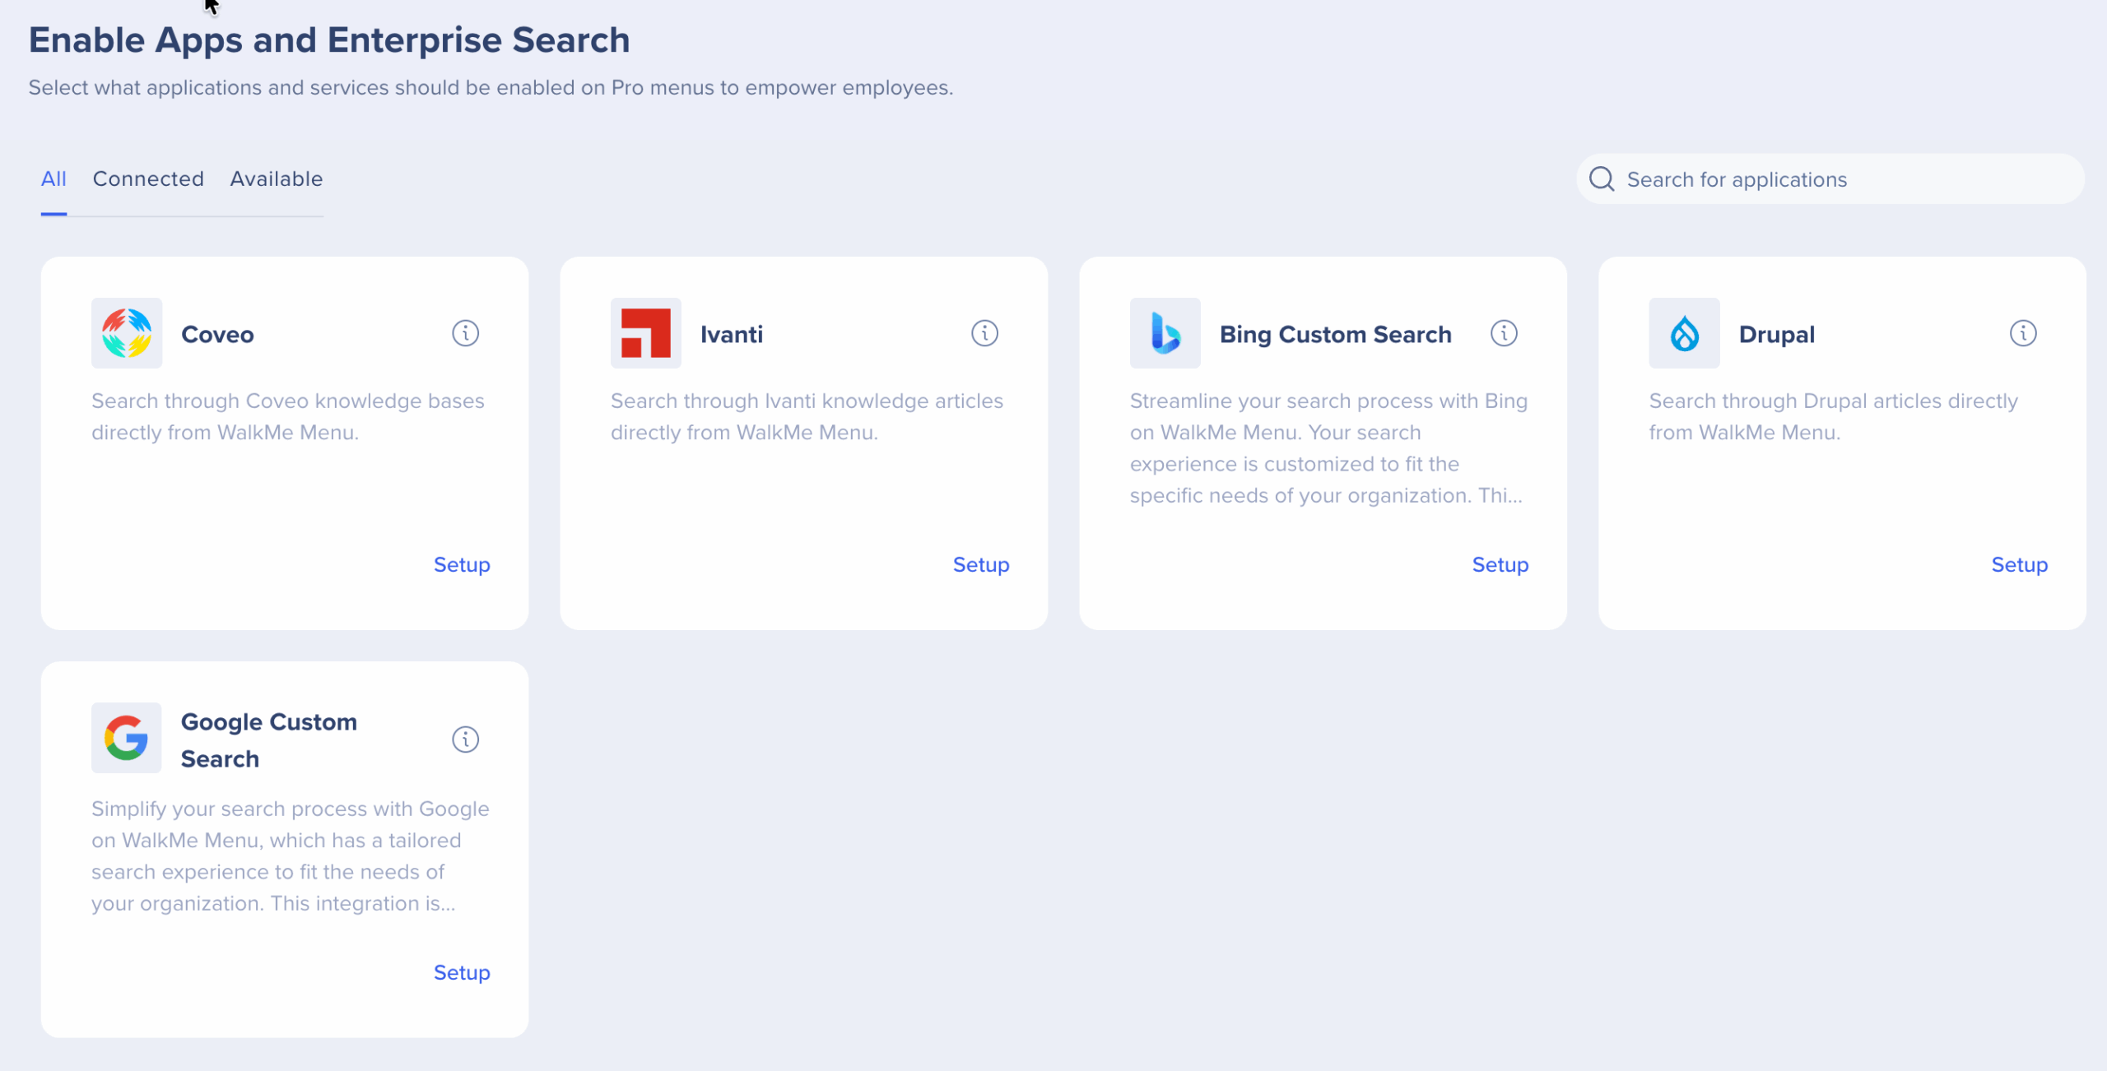Click the Coveo app logo icon
The height and width of the screenshot is (1071, 2107).
click(127, 333)
